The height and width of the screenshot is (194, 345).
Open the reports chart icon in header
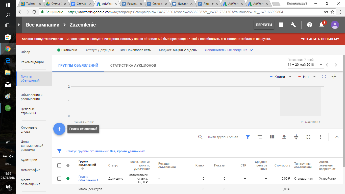[x=281, y=25]
